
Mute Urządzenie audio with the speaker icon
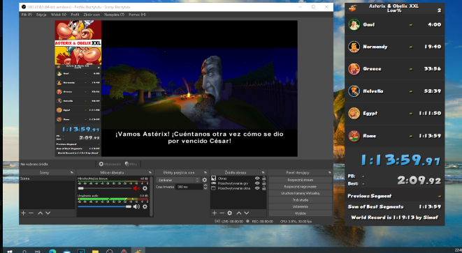pyautogui.click(x=136, y=207)
